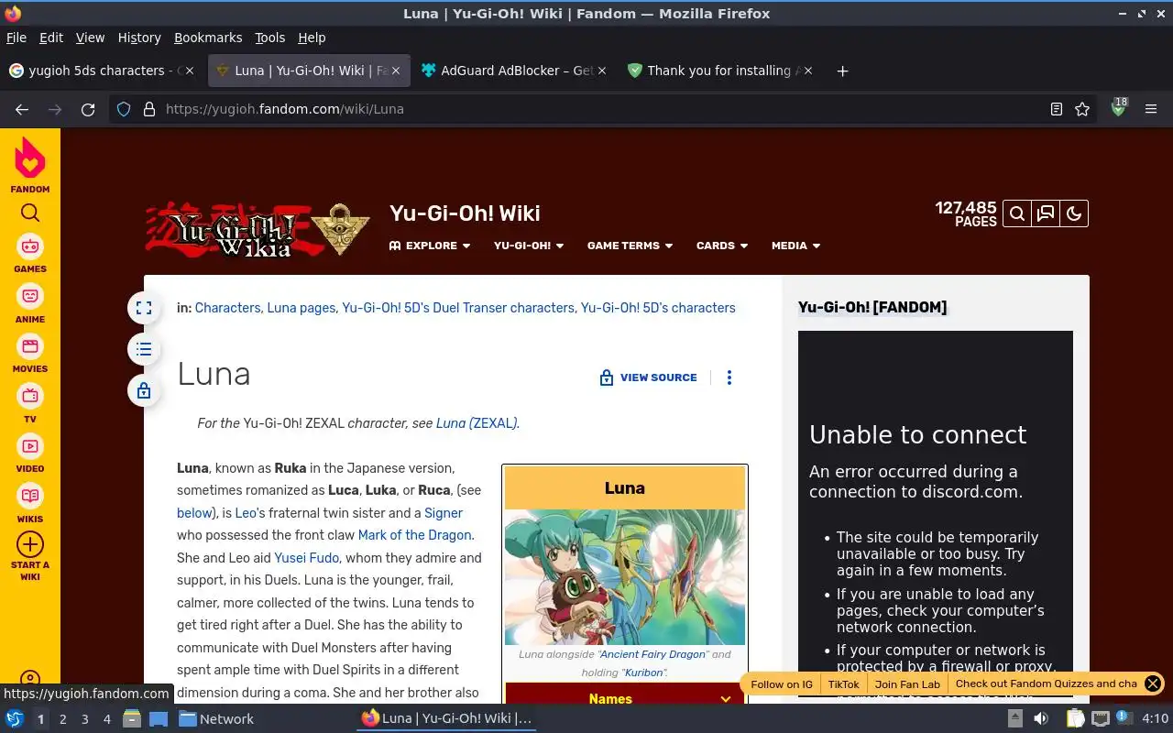Screen dimensions: 1173x733
Task: Switch to AdGuard AdBlocker tab
Action: point(514,71)
